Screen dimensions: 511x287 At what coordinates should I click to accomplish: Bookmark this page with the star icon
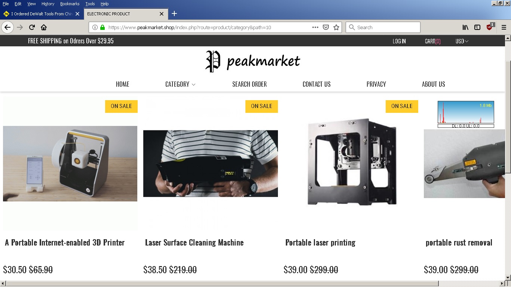point(336,27)
